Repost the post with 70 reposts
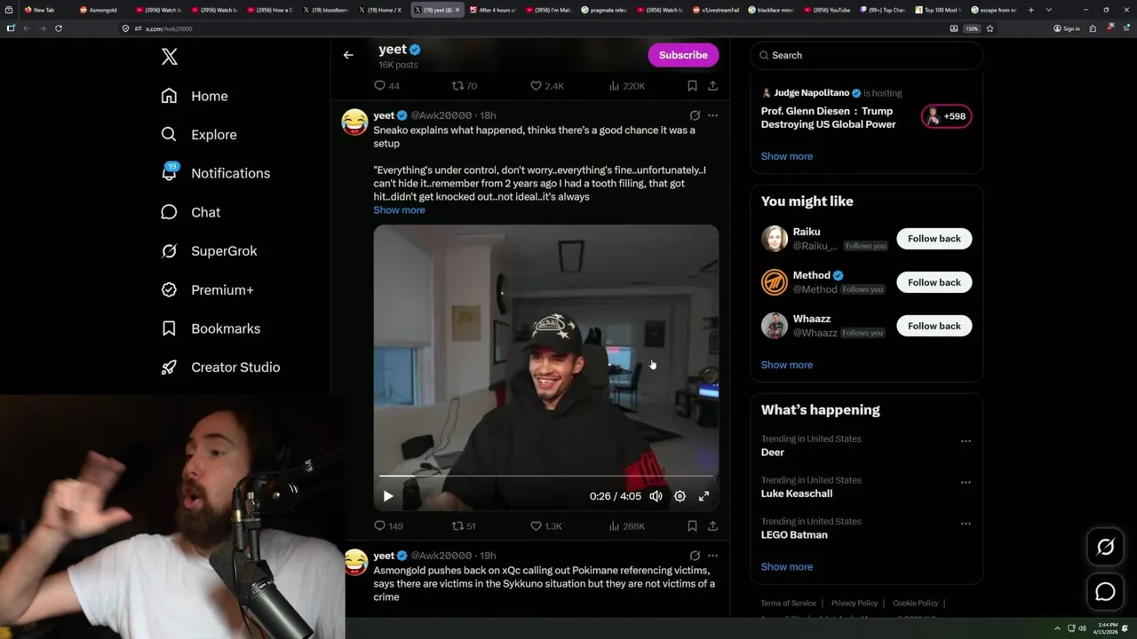 point(464,86)
